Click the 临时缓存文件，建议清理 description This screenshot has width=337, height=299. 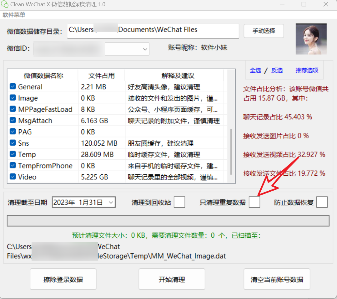164,155
